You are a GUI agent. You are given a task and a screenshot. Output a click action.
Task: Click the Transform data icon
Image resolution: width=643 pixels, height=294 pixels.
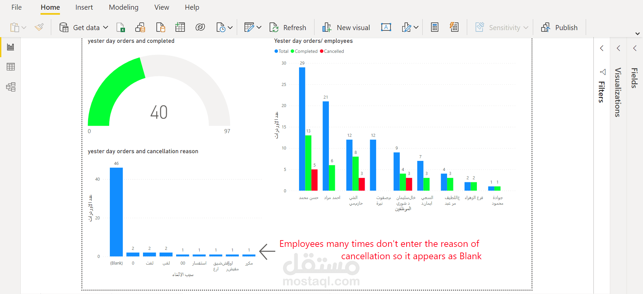[x=249, y=27]
